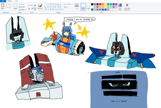Select the Pencil tool
This screenshot has width=161, height=108.
pos(29,5)
